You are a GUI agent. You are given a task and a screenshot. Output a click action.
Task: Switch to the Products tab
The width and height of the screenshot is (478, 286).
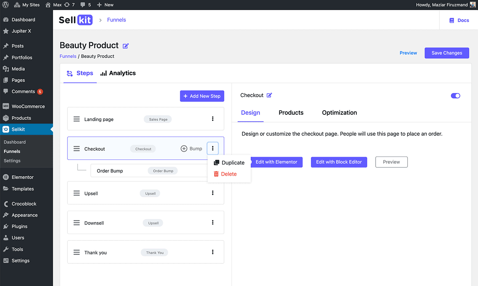pos(291,113)
